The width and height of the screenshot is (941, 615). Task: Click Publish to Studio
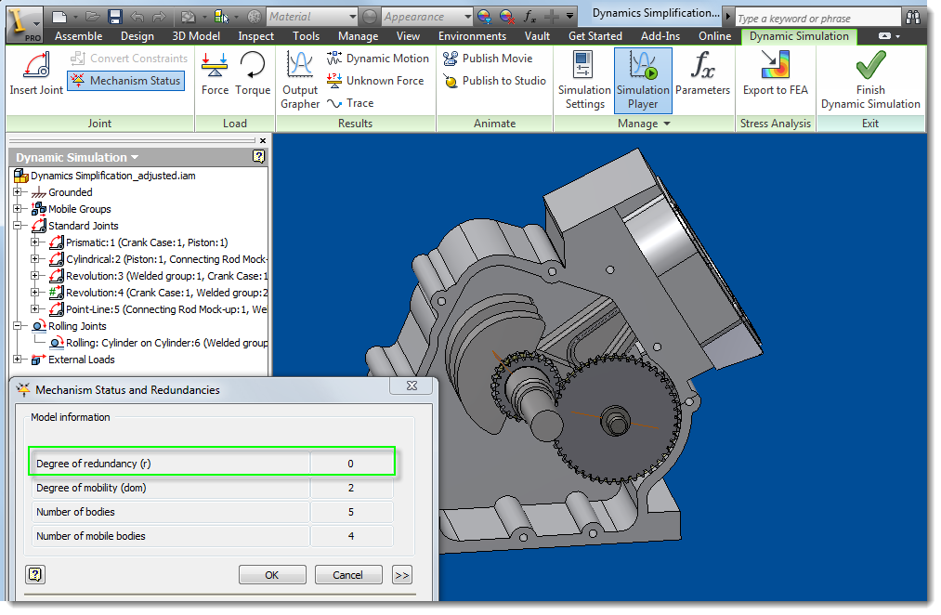coord(494,81)
